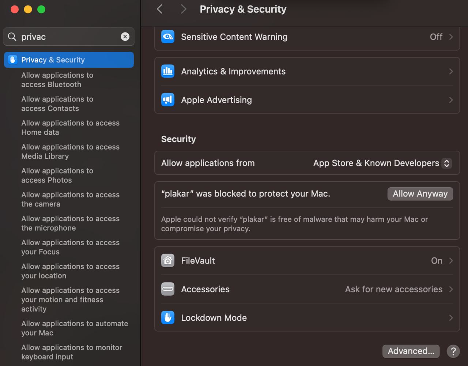The image size is (468, 366).
Task: Open the Accessories cable icon
Action: pos(167,289)
